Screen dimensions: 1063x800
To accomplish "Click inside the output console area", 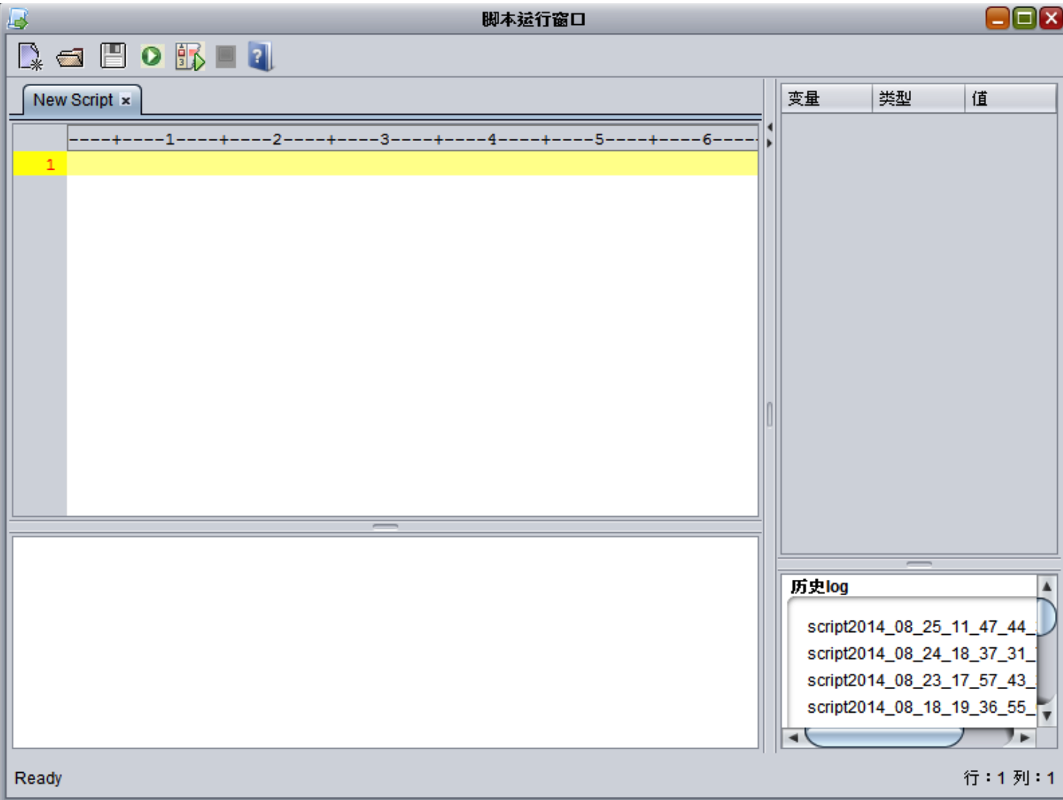I will click(385, 642).
